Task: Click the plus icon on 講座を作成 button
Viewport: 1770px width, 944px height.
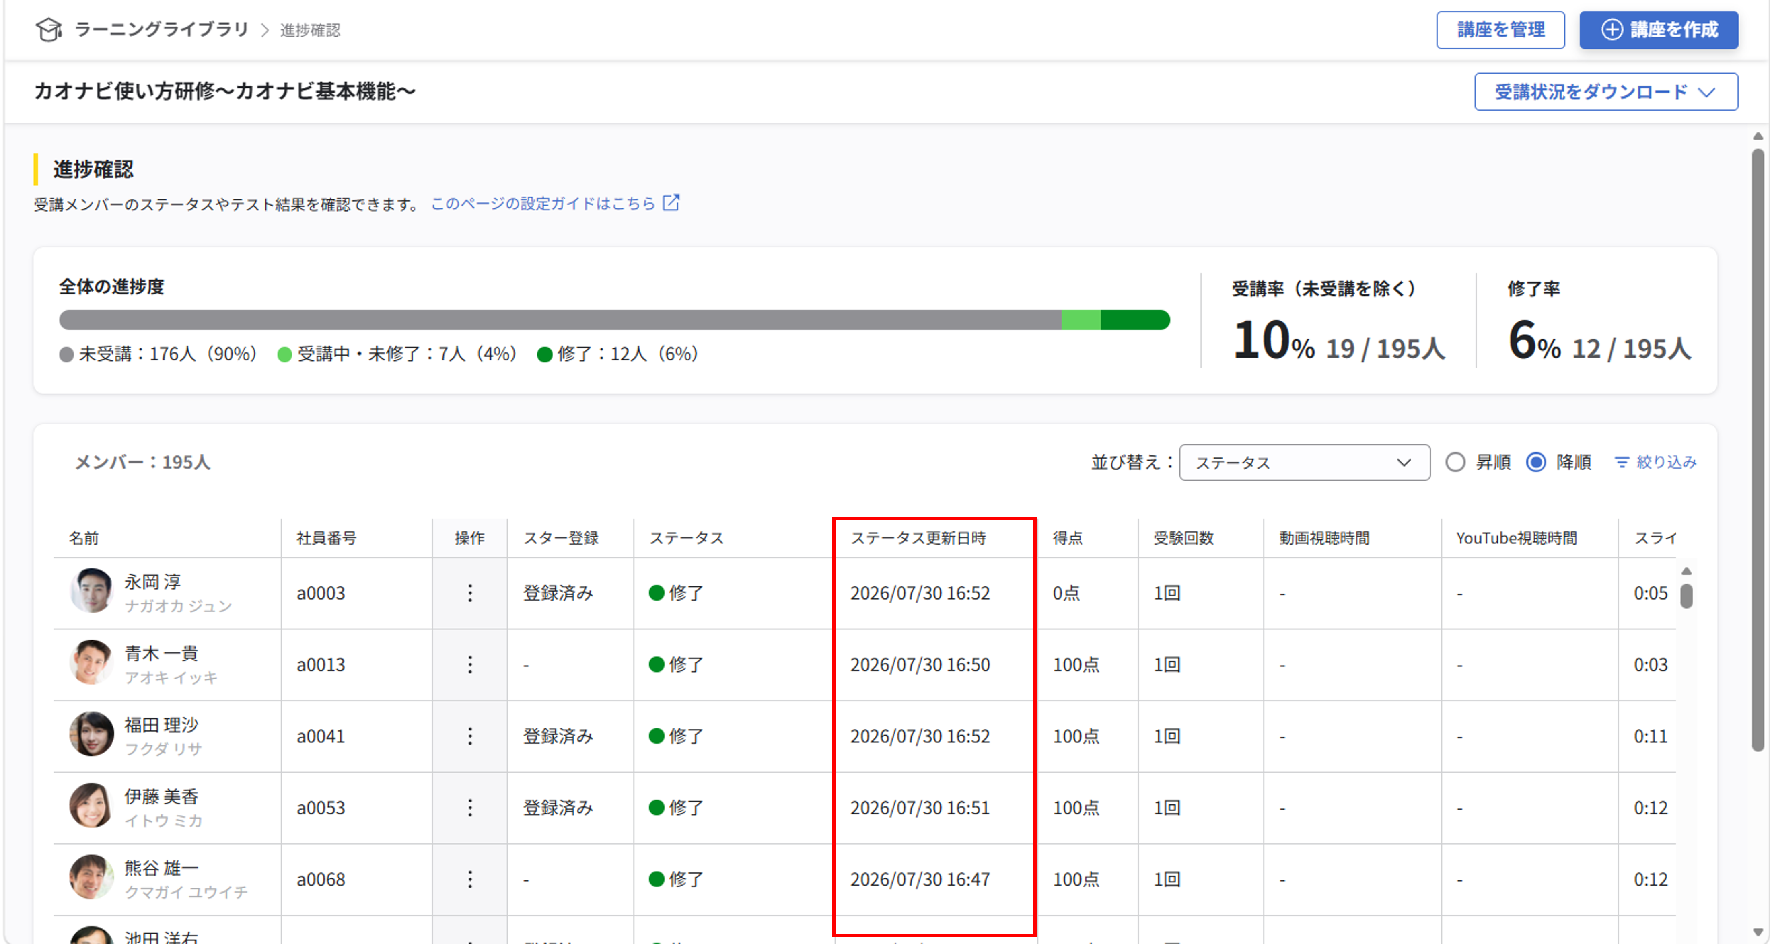Action: click(1612, 29)
